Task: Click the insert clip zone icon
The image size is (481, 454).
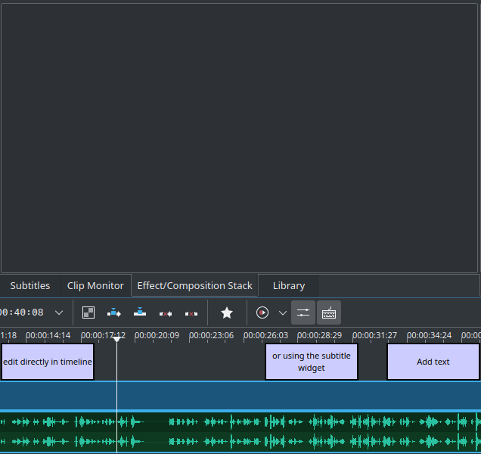Action: (x=114, y=313)
